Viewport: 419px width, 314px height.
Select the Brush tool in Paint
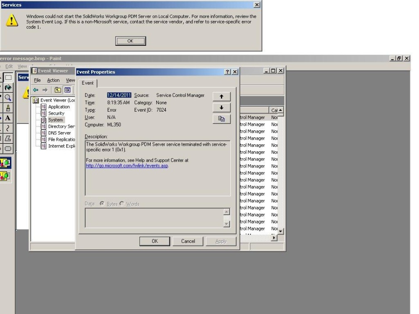pyautogui.click(x=8, y=108)
